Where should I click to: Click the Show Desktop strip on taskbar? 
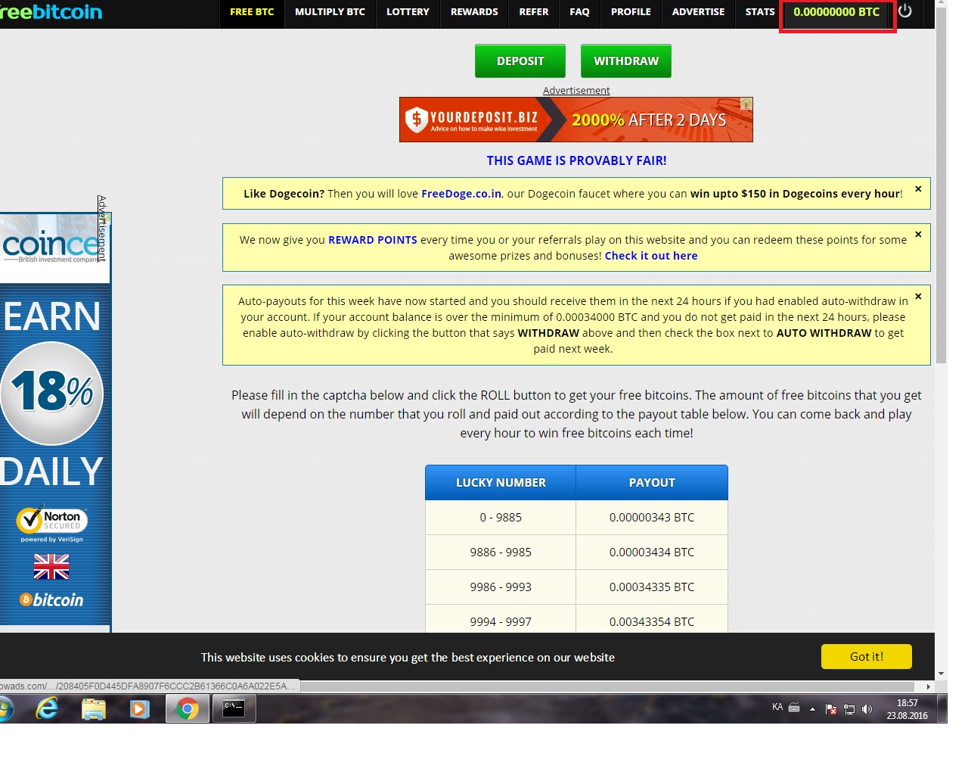[942, 709]
